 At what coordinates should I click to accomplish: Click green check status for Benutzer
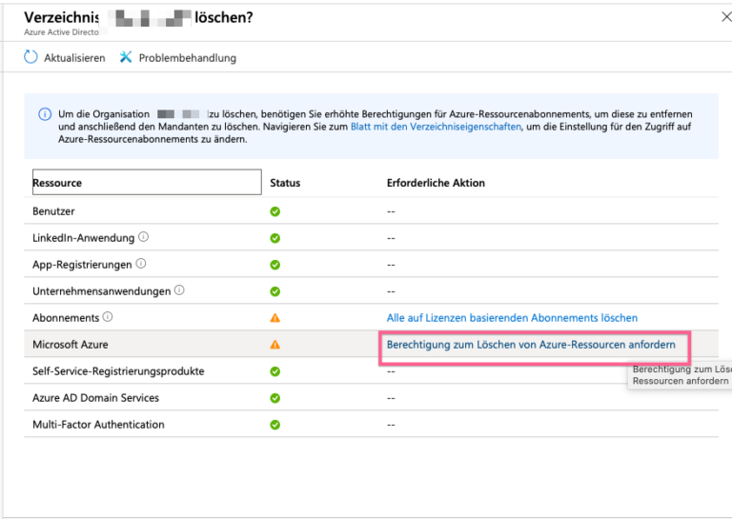[275, 211]
